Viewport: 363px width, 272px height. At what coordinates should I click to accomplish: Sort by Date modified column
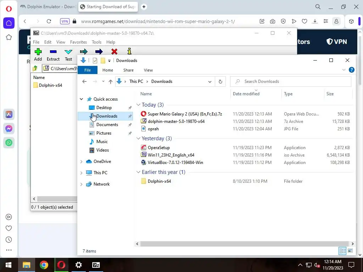coord(246,93)
